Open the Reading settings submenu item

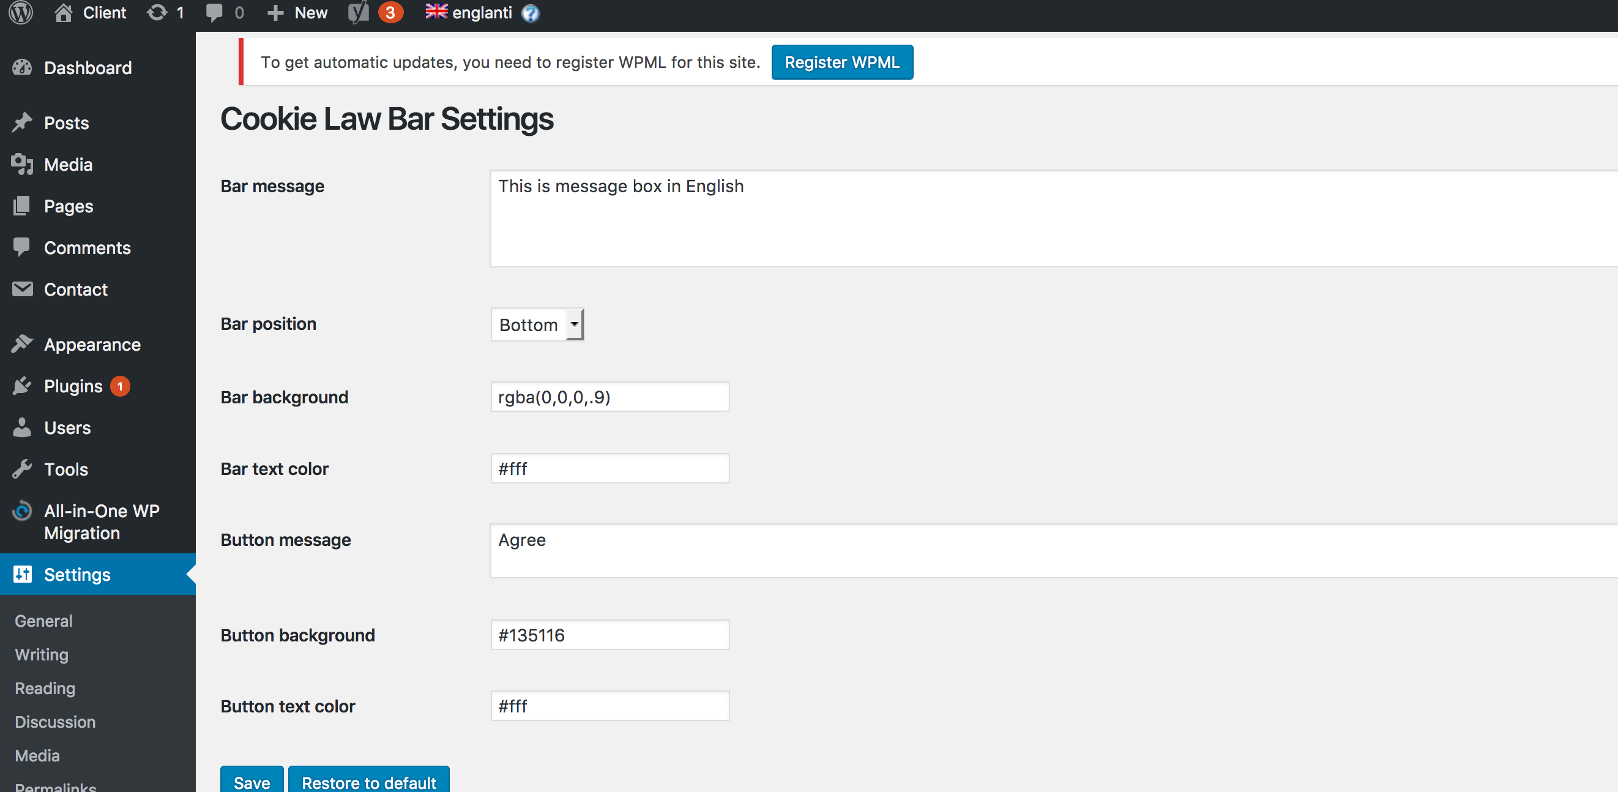(x=45, y=689)
